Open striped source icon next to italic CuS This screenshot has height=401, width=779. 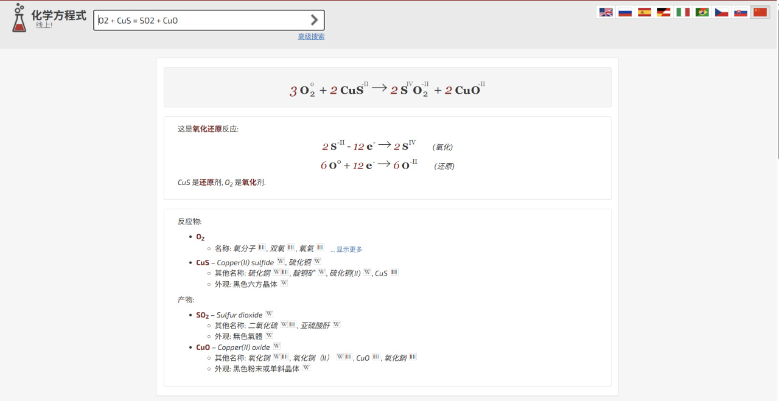tap(394, 272)
